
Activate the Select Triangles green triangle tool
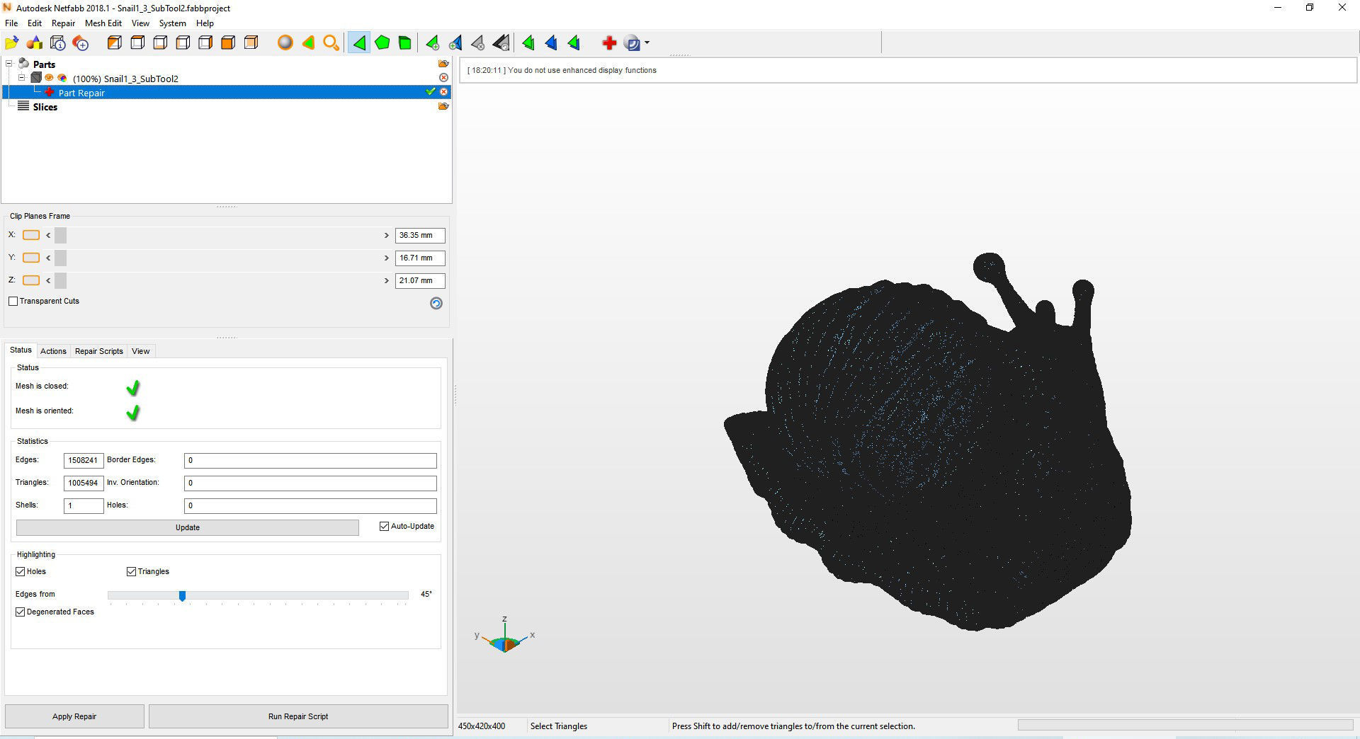pos(359,43)
